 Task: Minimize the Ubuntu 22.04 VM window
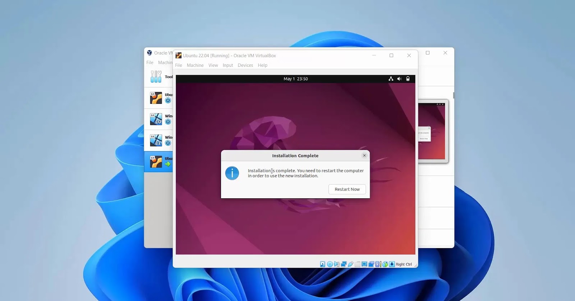[374, 55]
